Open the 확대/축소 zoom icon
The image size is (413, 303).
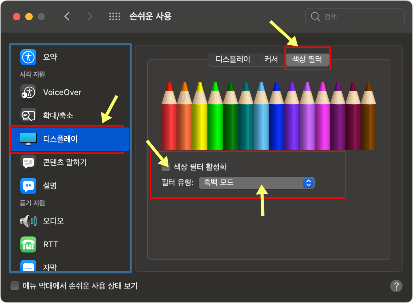(x=28, y=115)
